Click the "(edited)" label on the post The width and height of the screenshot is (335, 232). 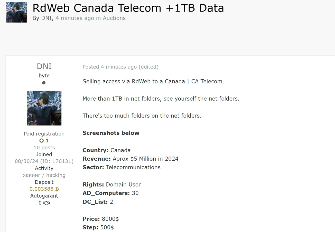[148, 67]
